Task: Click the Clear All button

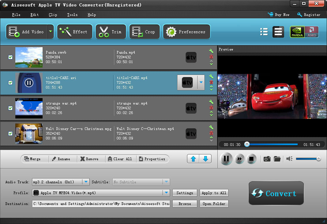Action: click(x=120, y=159)
